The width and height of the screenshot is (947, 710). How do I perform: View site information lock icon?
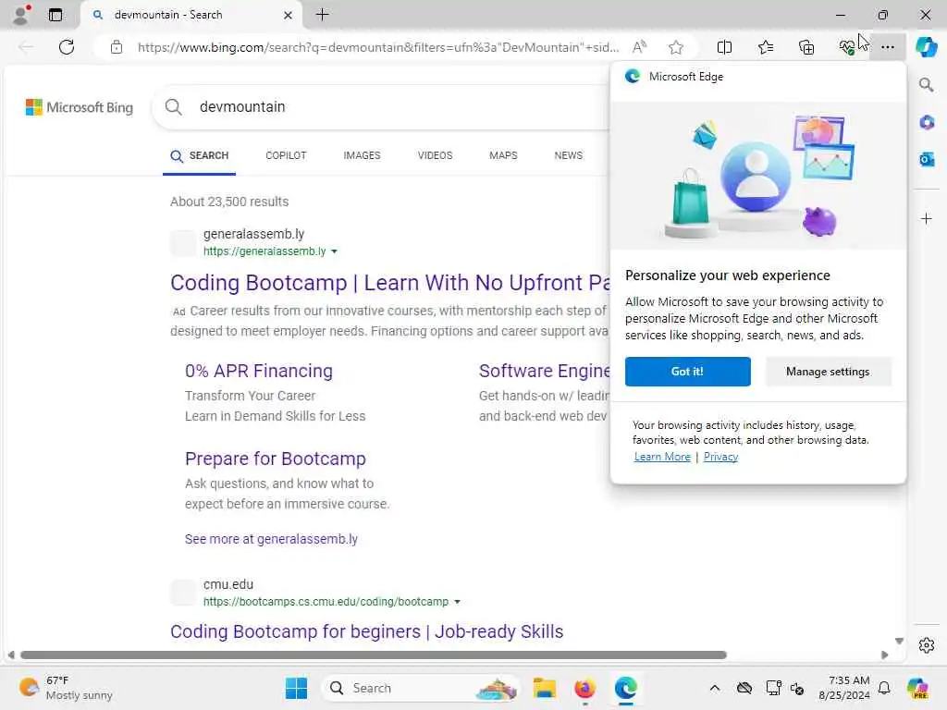tap(117, 47)
